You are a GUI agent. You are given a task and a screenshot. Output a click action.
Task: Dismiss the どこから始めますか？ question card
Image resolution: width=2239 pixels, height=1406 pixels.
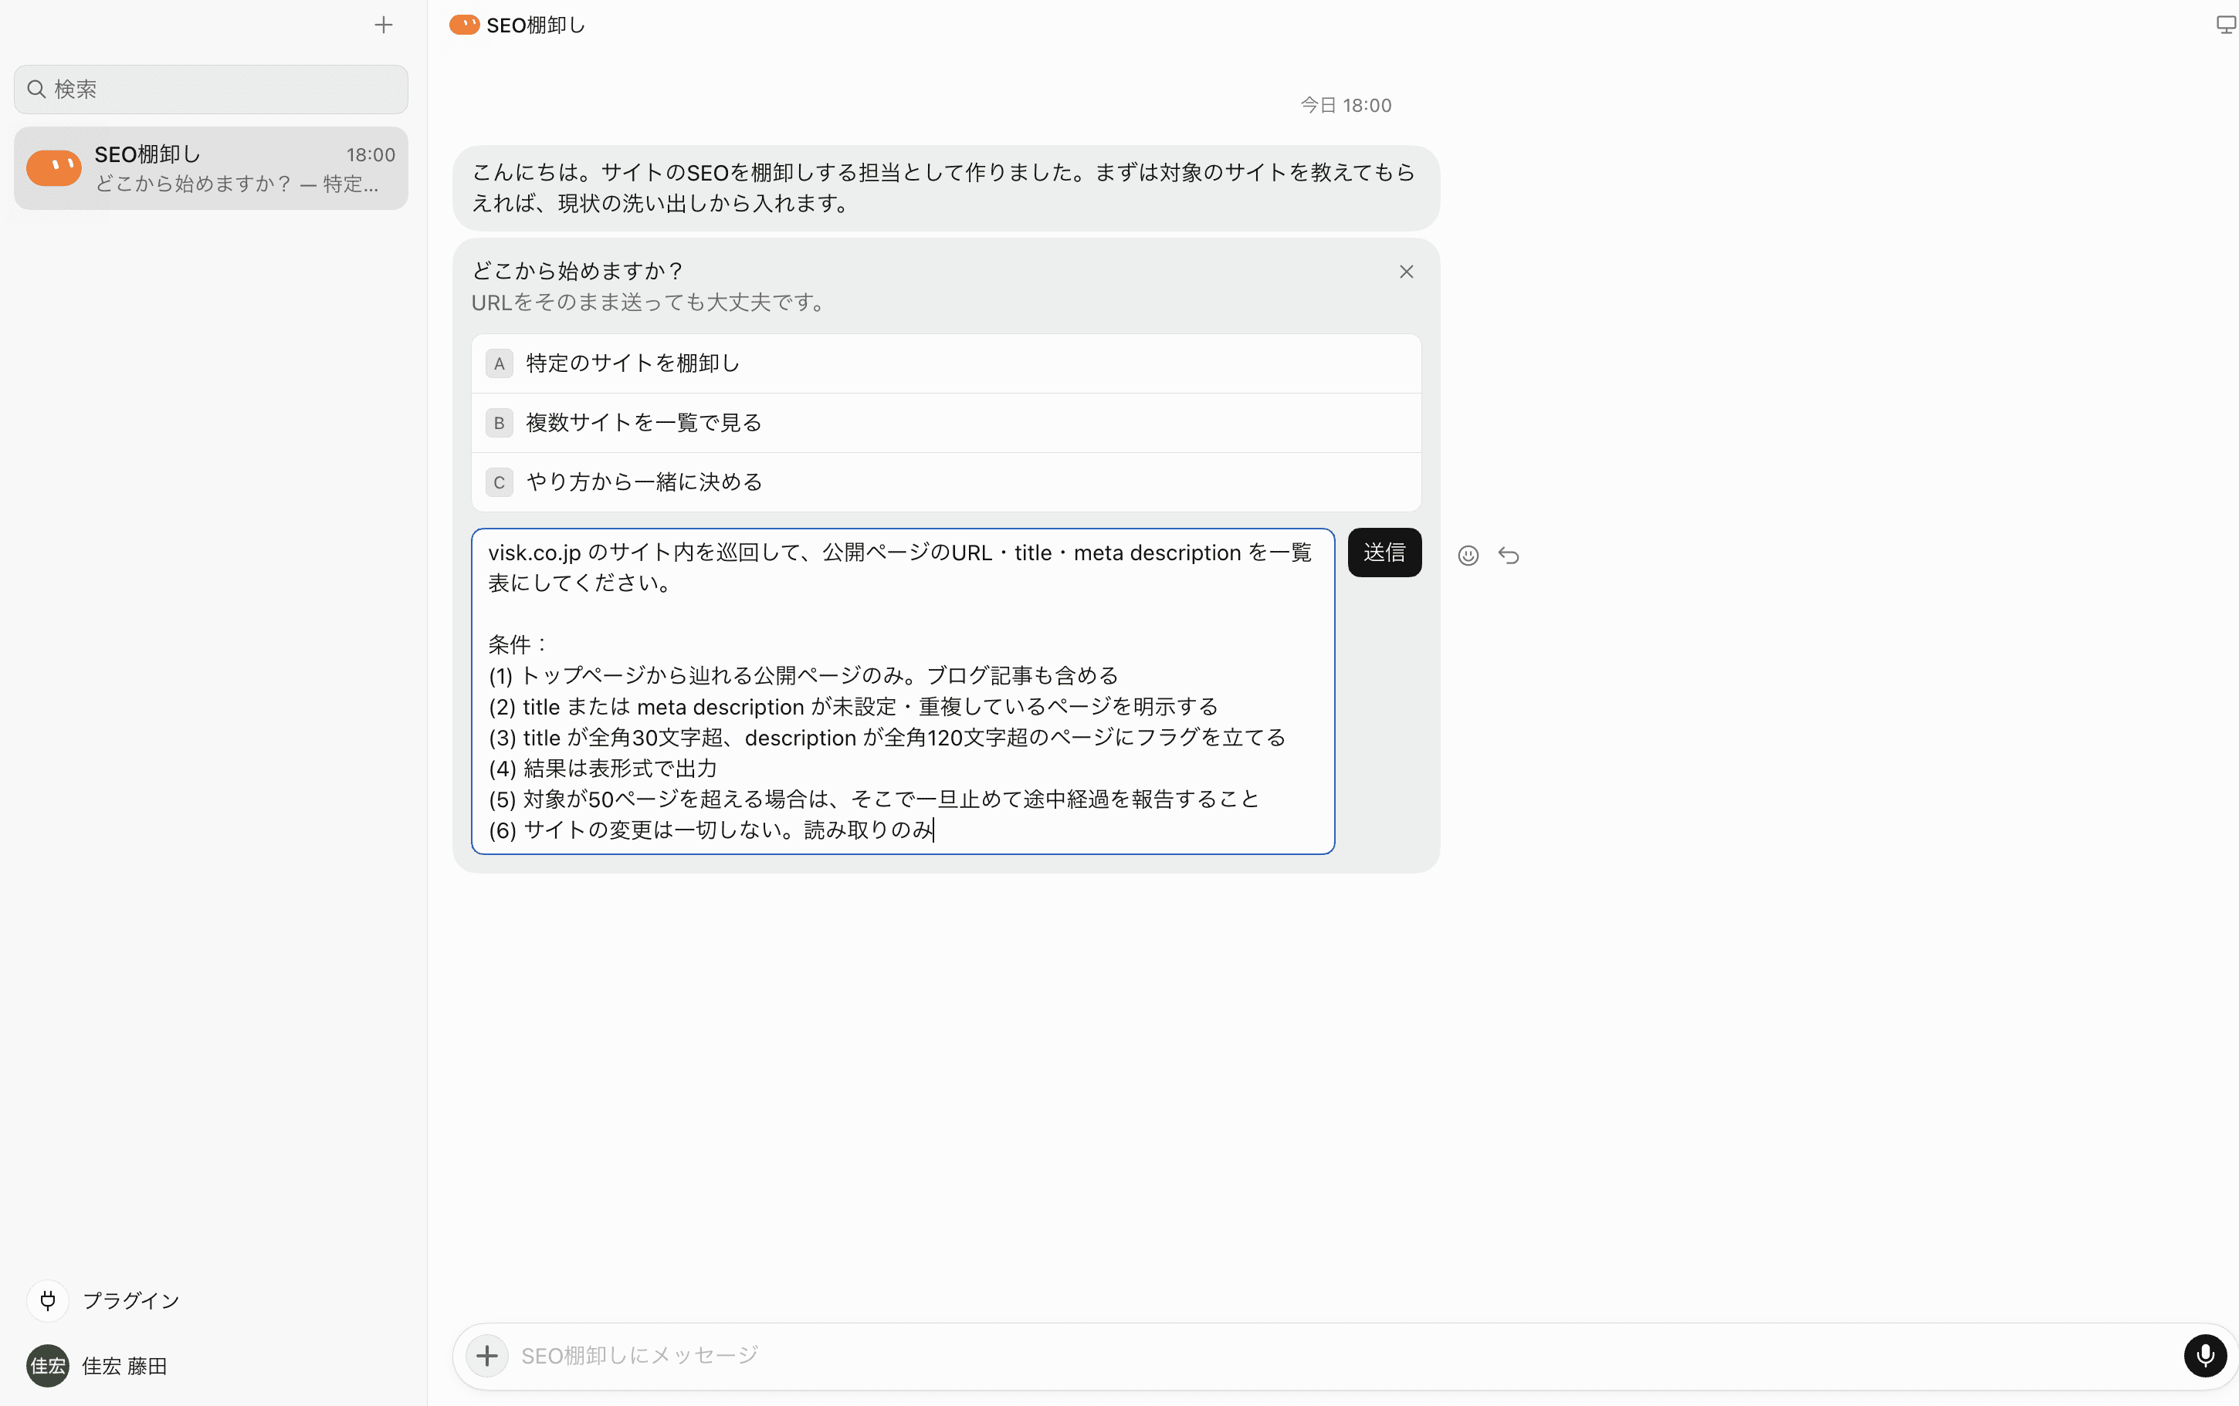coord(1406,272)
